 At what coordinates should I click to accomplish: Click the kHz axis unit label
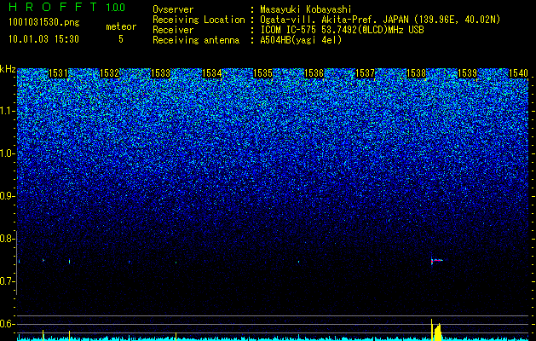click(x=8, y=69)
